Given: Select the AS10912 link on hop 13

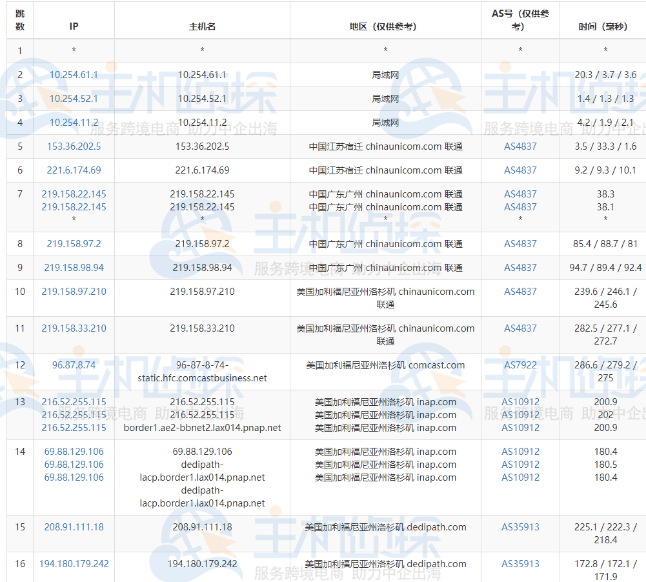Looking at the screenshot, I should (x=520, y=401).
